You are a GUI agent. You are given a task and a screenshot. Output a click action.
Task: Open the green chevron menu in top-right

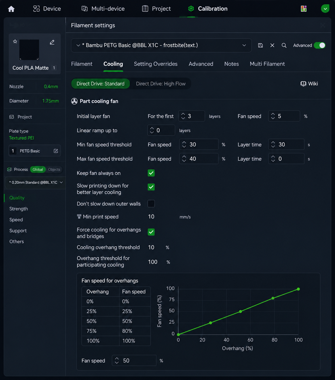325,9
